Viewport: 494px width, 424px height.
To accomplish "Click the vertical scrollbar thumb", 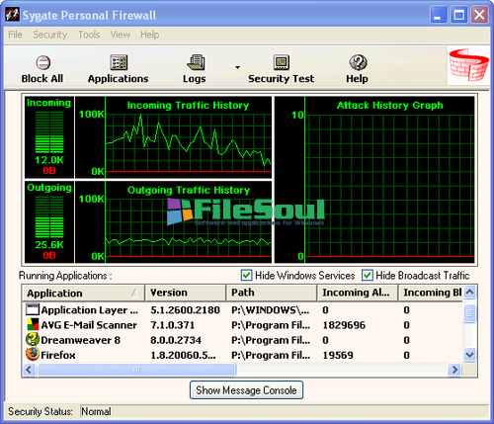I will pos(470,313).
